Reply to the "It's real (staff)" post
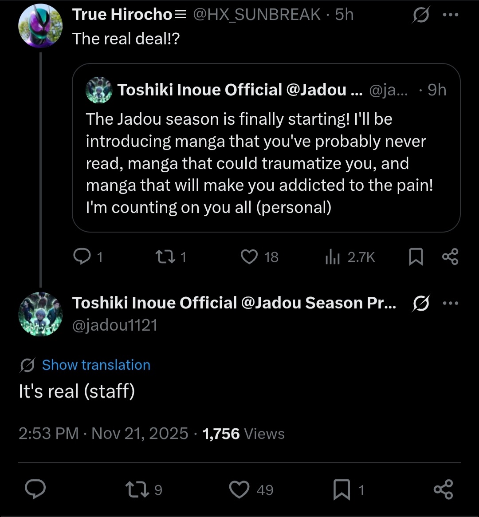The width and height of the screenshot is (479, 517). (35, 489)
